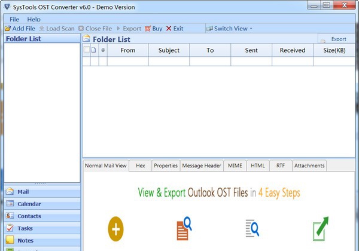Image resolution: width=359 pixels, height=251 pixels.
Task: Switch to the Hex tab
Action: pyautogui.click(x=141, y=166)
